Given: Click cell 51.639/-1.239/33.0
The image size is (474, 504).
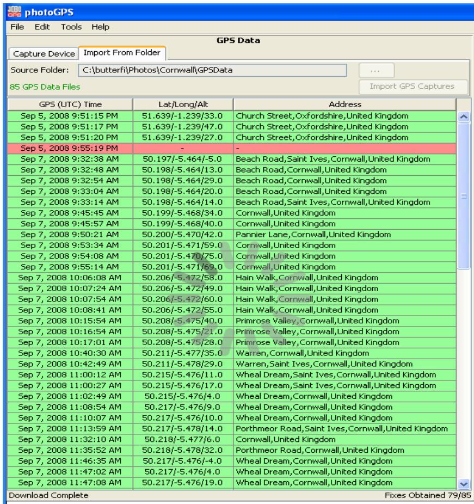Looking at the screenshot, I should tap(182, 116).
